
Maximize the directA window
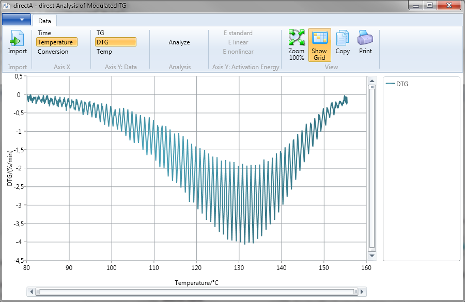click(x=430, y=5)
